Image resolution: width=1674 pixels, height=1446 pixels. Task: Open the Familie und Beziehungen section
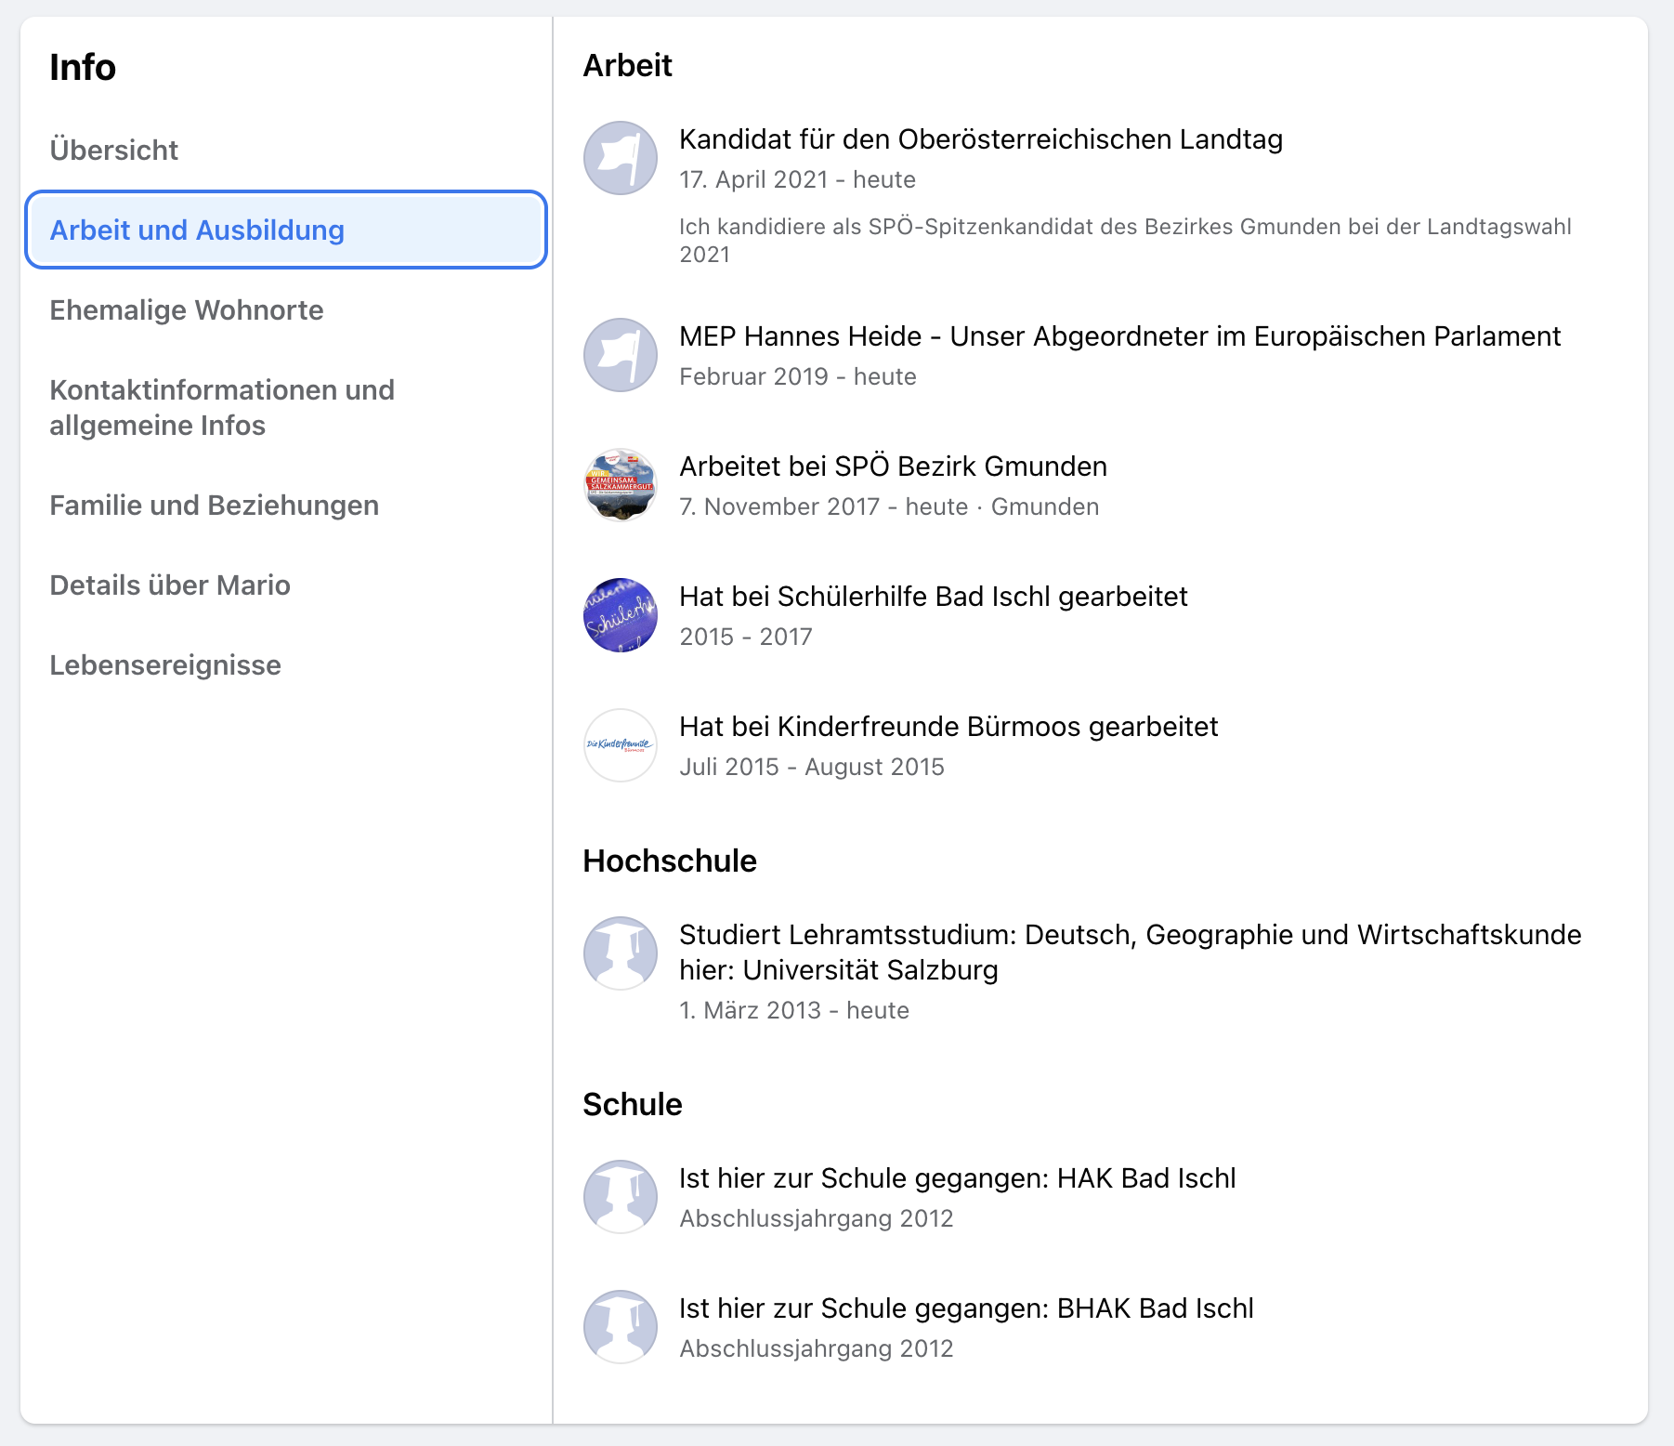286,505
